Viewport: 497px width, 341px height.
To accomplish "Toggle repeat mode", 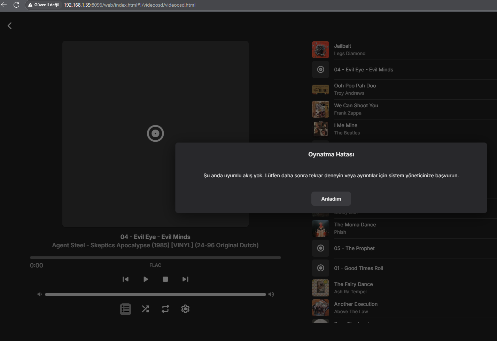I will (x=165, y=309).
